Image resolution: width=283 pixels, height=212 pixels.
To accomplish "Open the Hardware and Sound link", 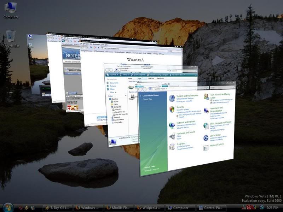I will (x=186, y=132).
